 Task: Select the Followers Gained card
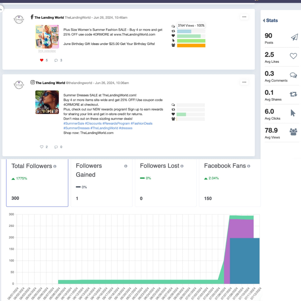[101, 183]
